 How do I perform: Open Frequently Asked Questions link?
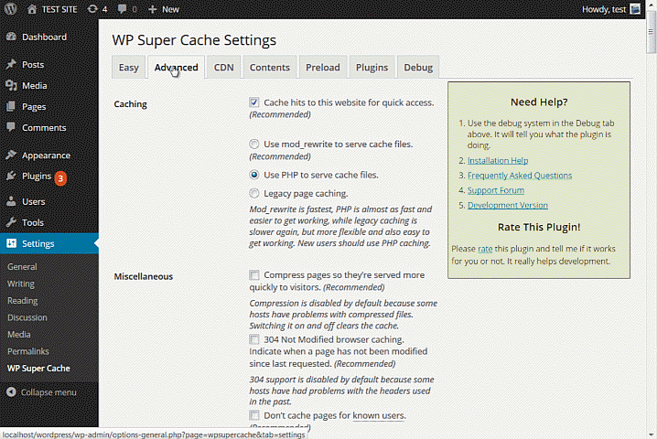point(520,175)
